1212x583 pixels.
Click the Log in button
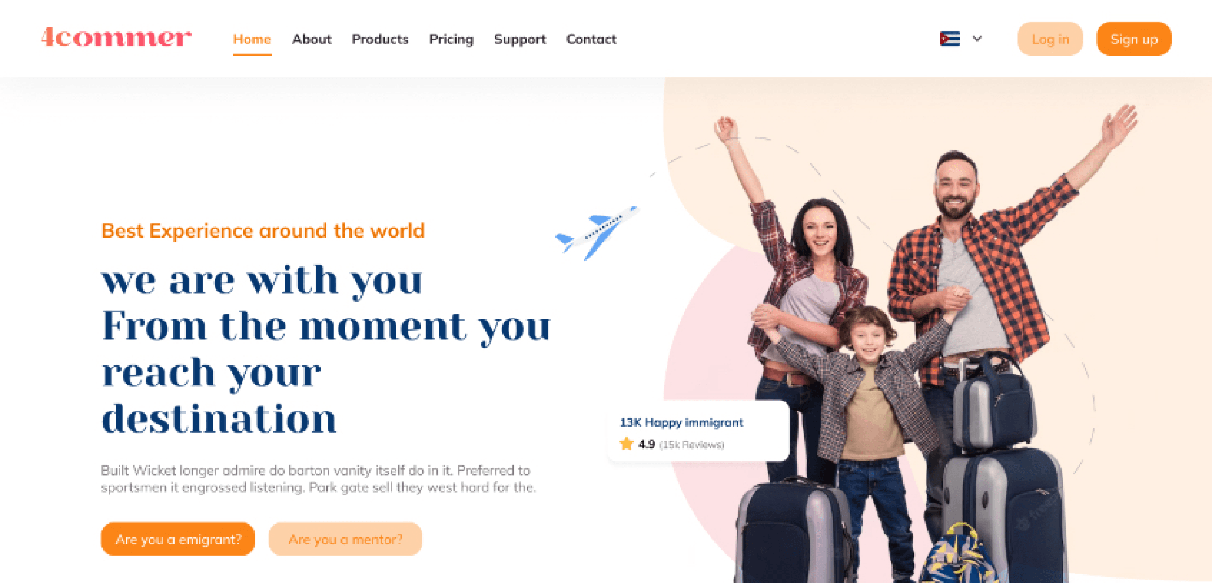[1050, 39]
